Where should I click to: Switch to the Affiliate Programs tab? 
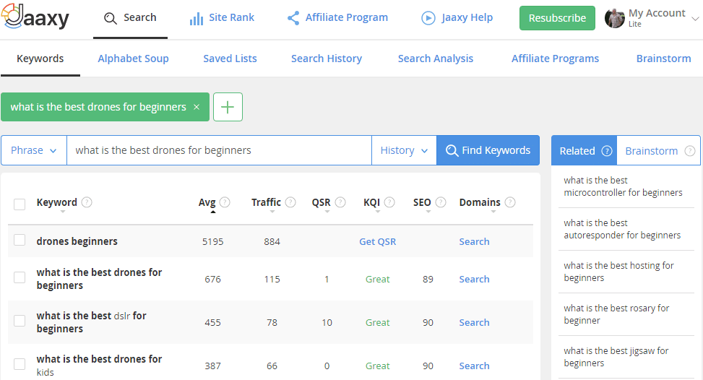click(555, 59)
